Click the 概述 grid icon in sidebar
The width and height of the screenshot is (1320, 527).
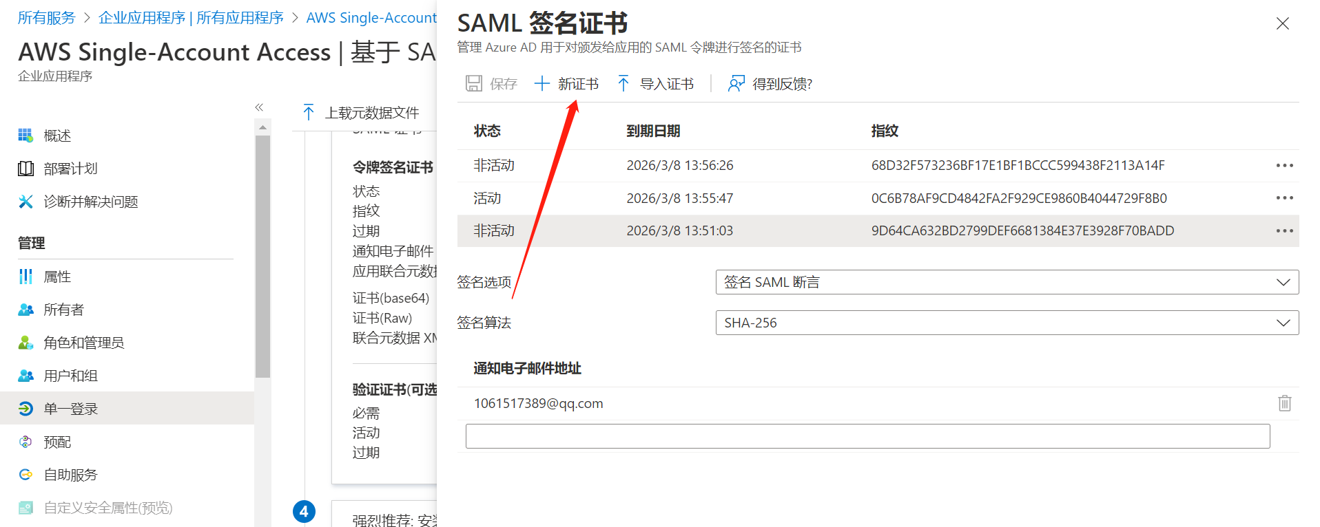coord(25,136)
